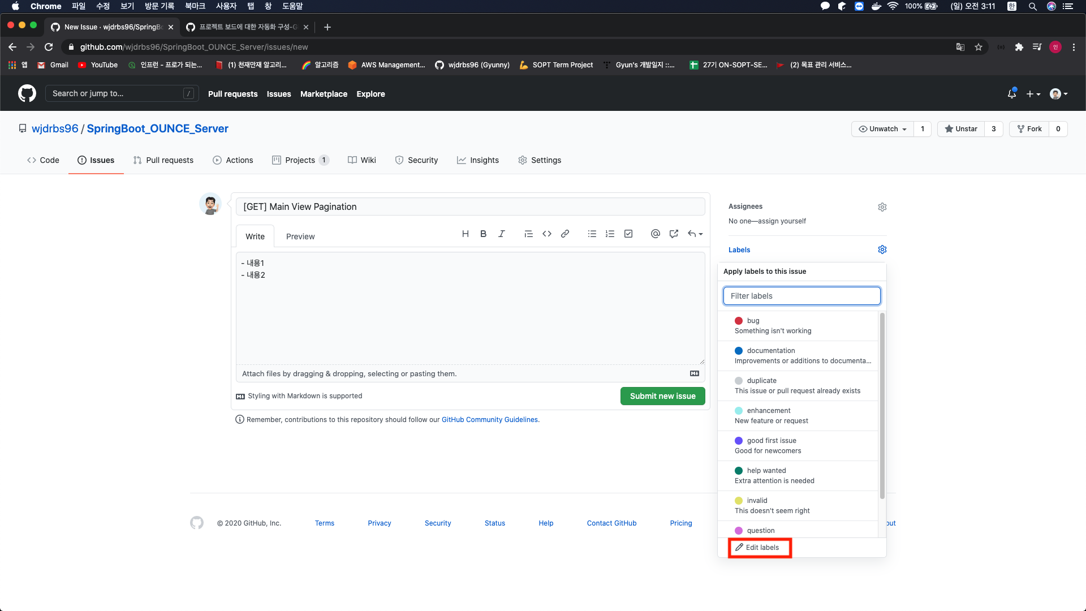Click the purple good first issue swatch
Screen dimensions: 1086x611
739,441
